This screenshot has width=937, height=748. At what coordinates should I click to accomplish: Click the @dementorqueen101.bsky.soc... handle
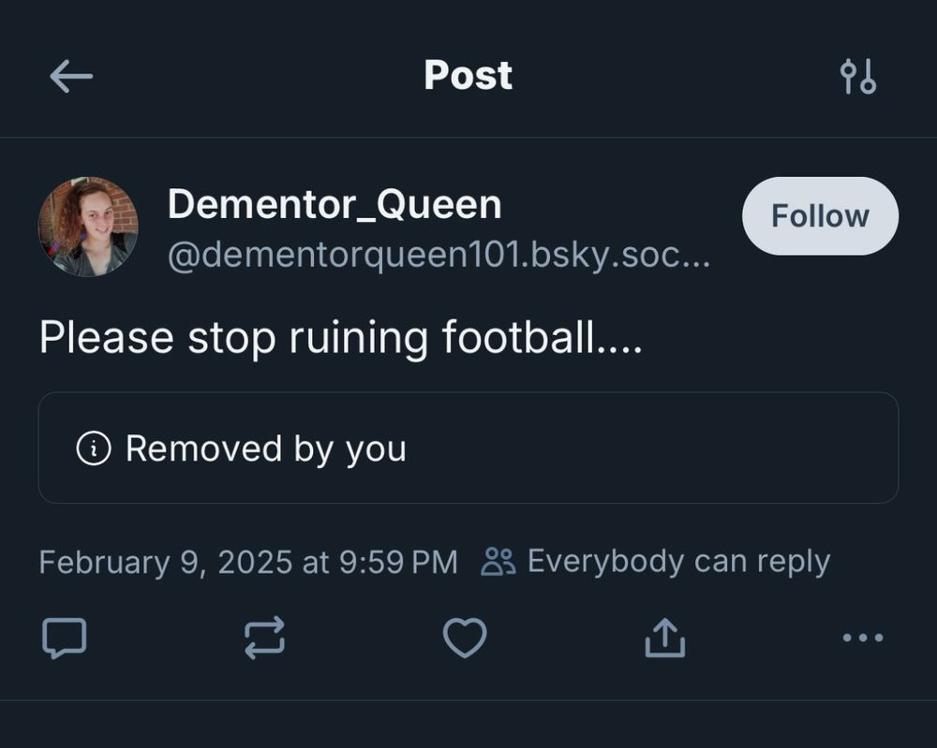coord(439,256)
